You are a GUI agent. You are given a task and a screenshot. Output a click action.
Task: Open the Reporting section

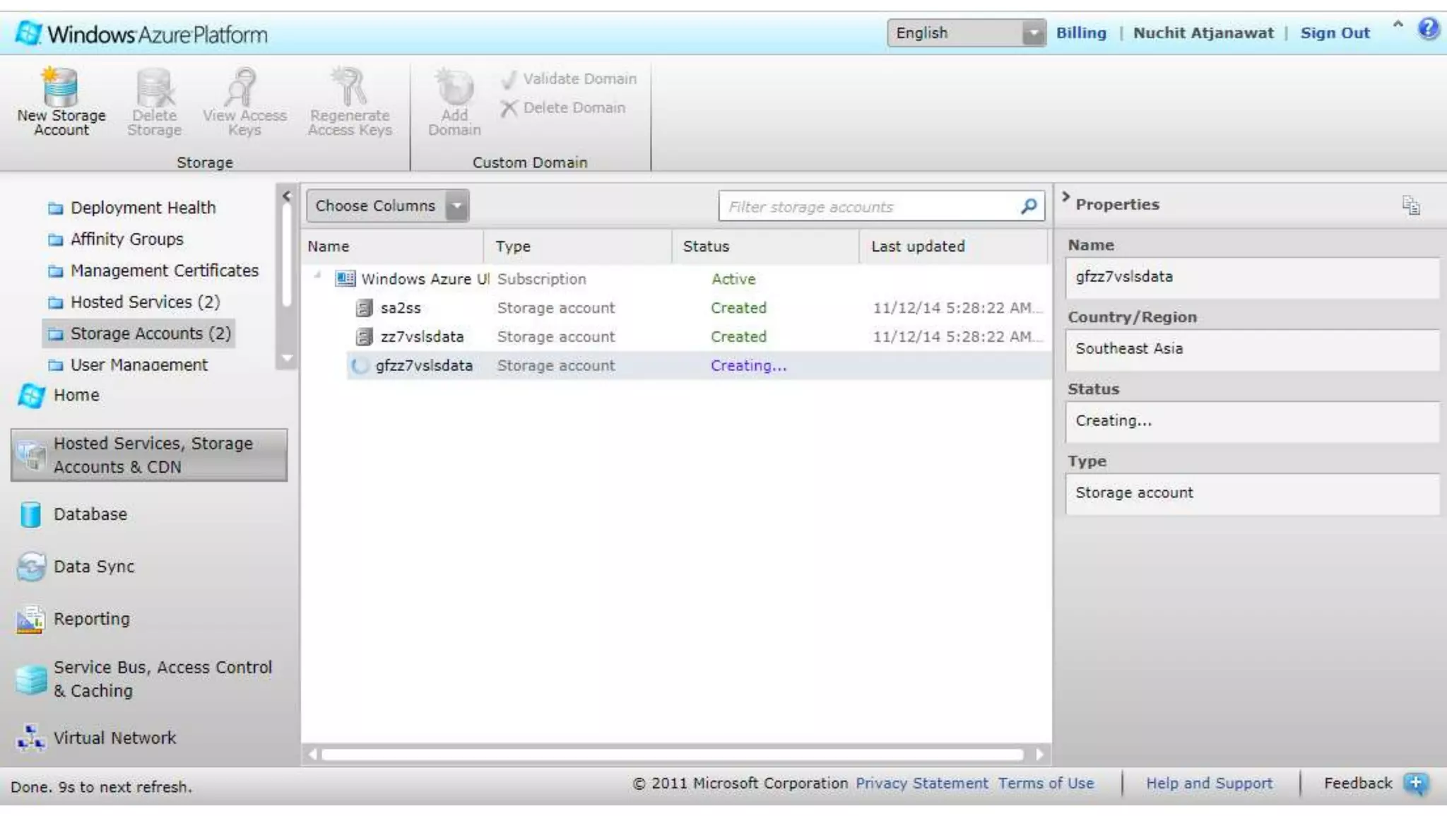click(91, 619)
